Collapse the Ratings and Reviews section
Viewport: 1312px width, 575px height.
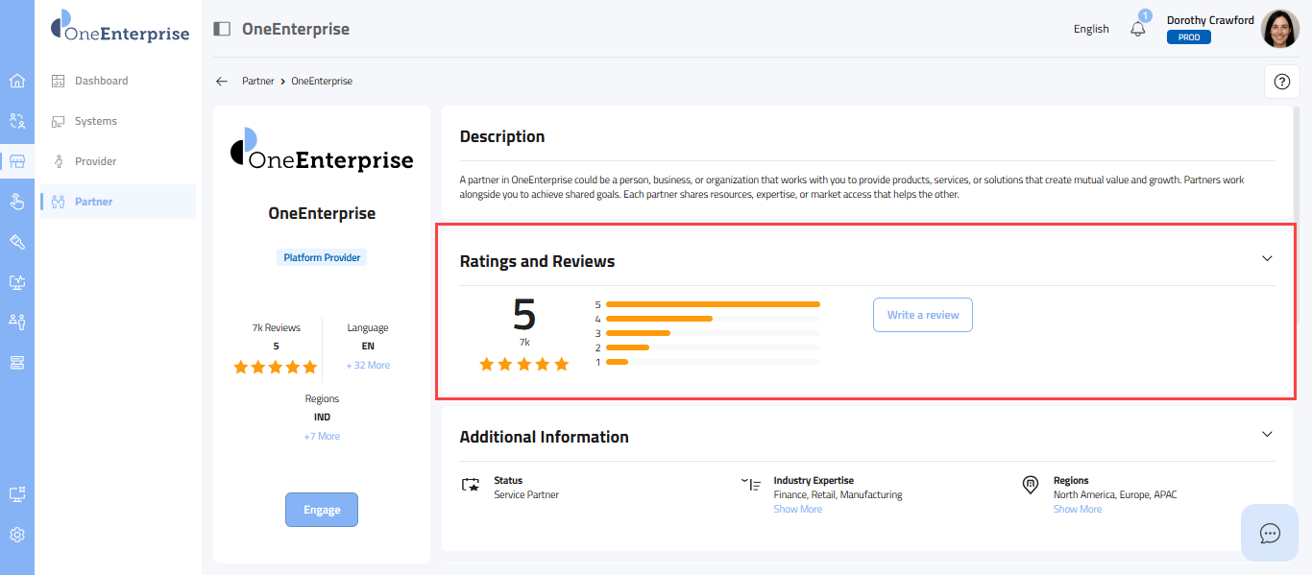[x=1267, y=258]
